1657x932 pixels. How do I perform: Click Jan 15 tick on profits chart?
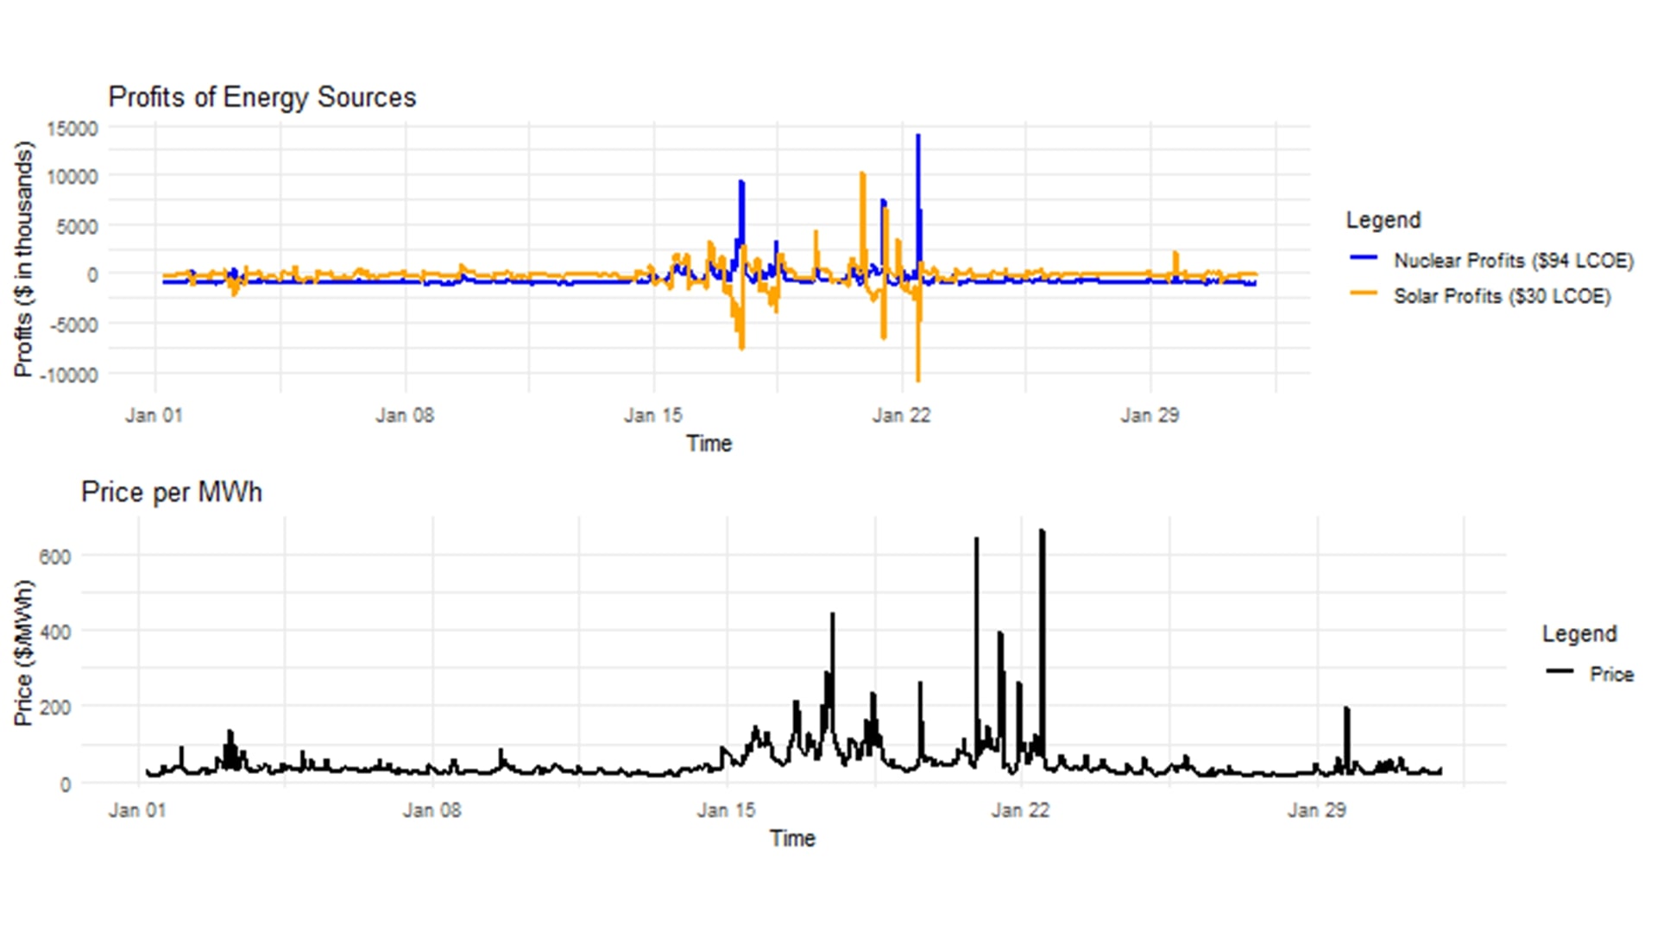pos(652,415)
